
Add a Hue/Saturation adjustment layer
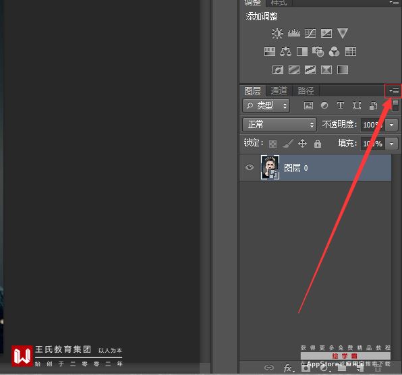click(270, 51)
